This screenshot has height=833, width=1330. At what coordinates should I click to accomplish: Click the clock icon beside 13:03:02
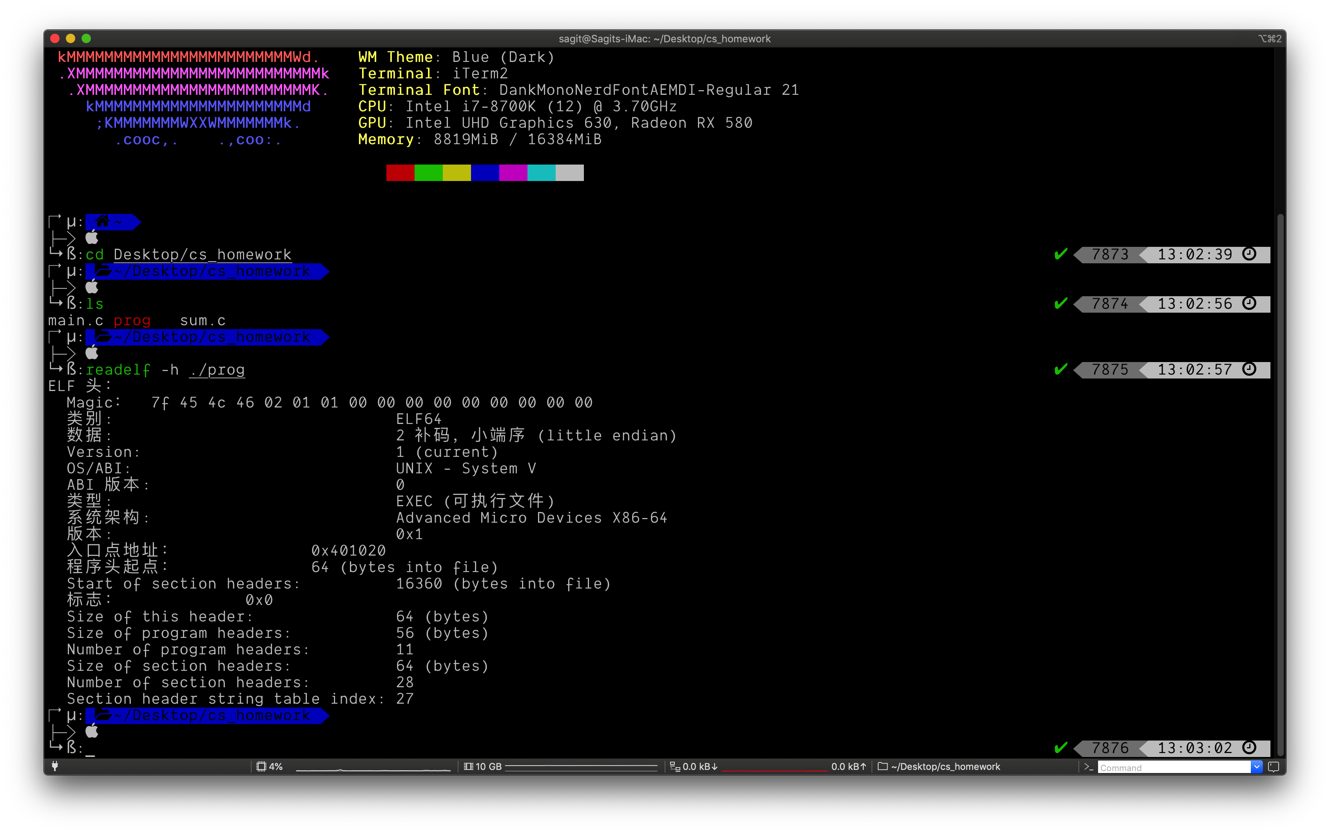click(x=1249, y=748)
